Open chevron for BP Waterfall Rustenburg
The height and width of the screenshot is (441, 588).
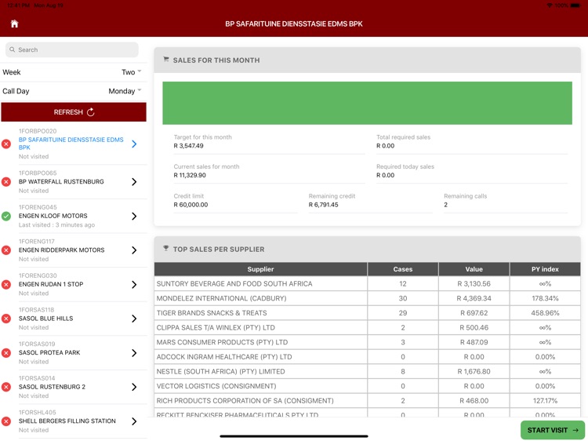(134, 181)
